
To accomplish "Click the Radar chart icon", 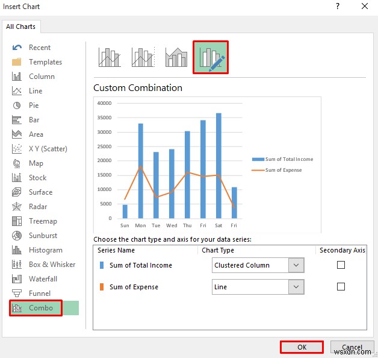I will click(x=17, y=207).
